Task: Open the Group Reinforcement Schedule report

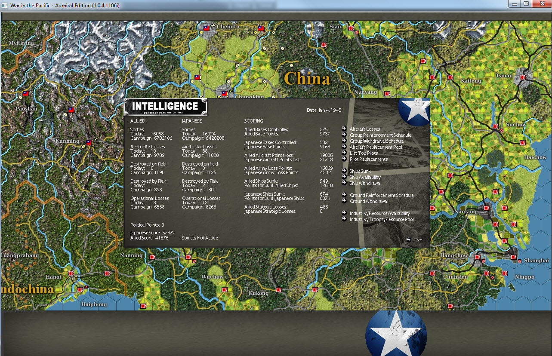Action: pyautogui.click(x=380, y=135)
